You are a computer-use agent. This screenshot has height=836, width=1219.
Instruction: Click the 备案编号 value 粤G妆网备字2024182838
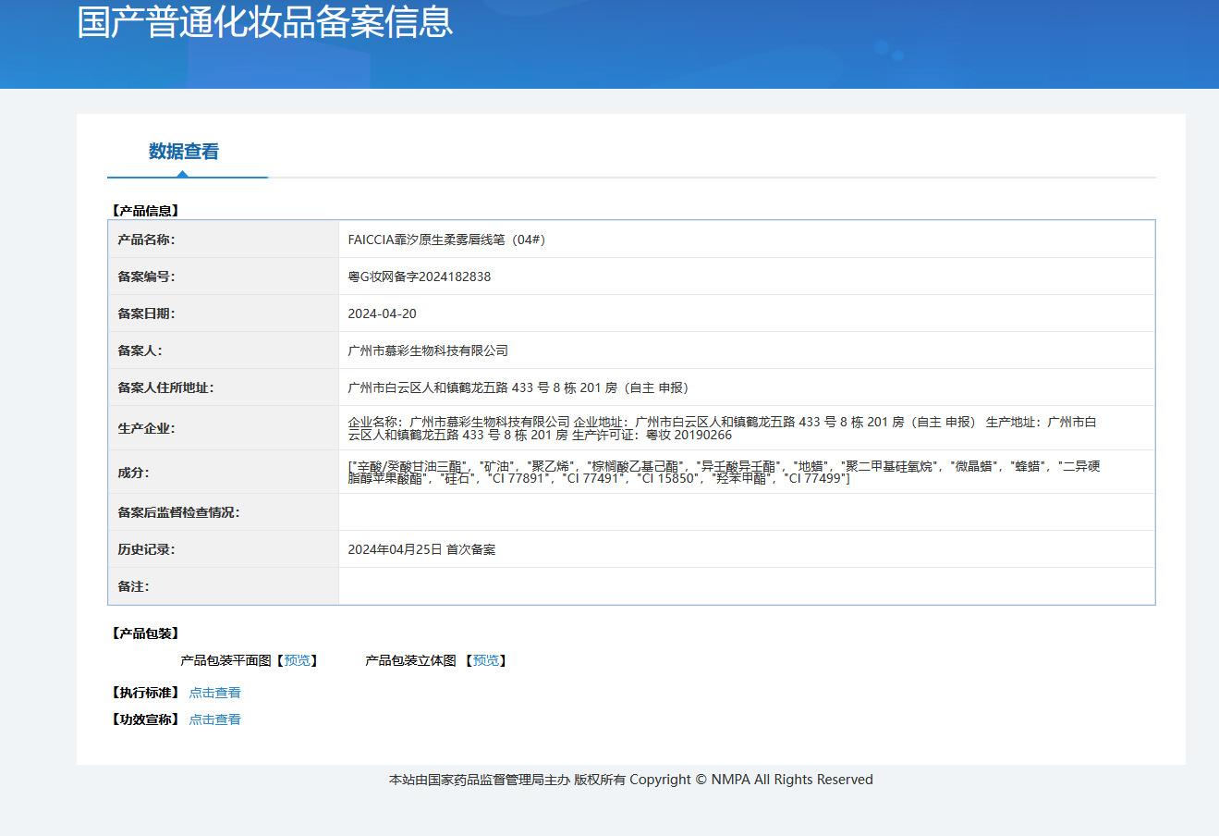[x=420, y=277]
